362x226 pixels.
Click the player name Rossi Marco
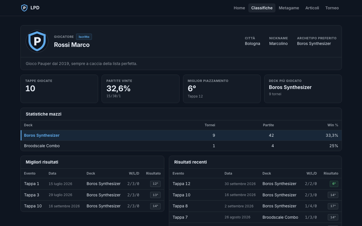(72, 45)
